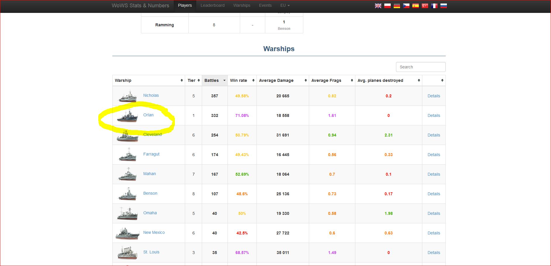
Task: Open the Mahan warship link
Action: [149, 174]
